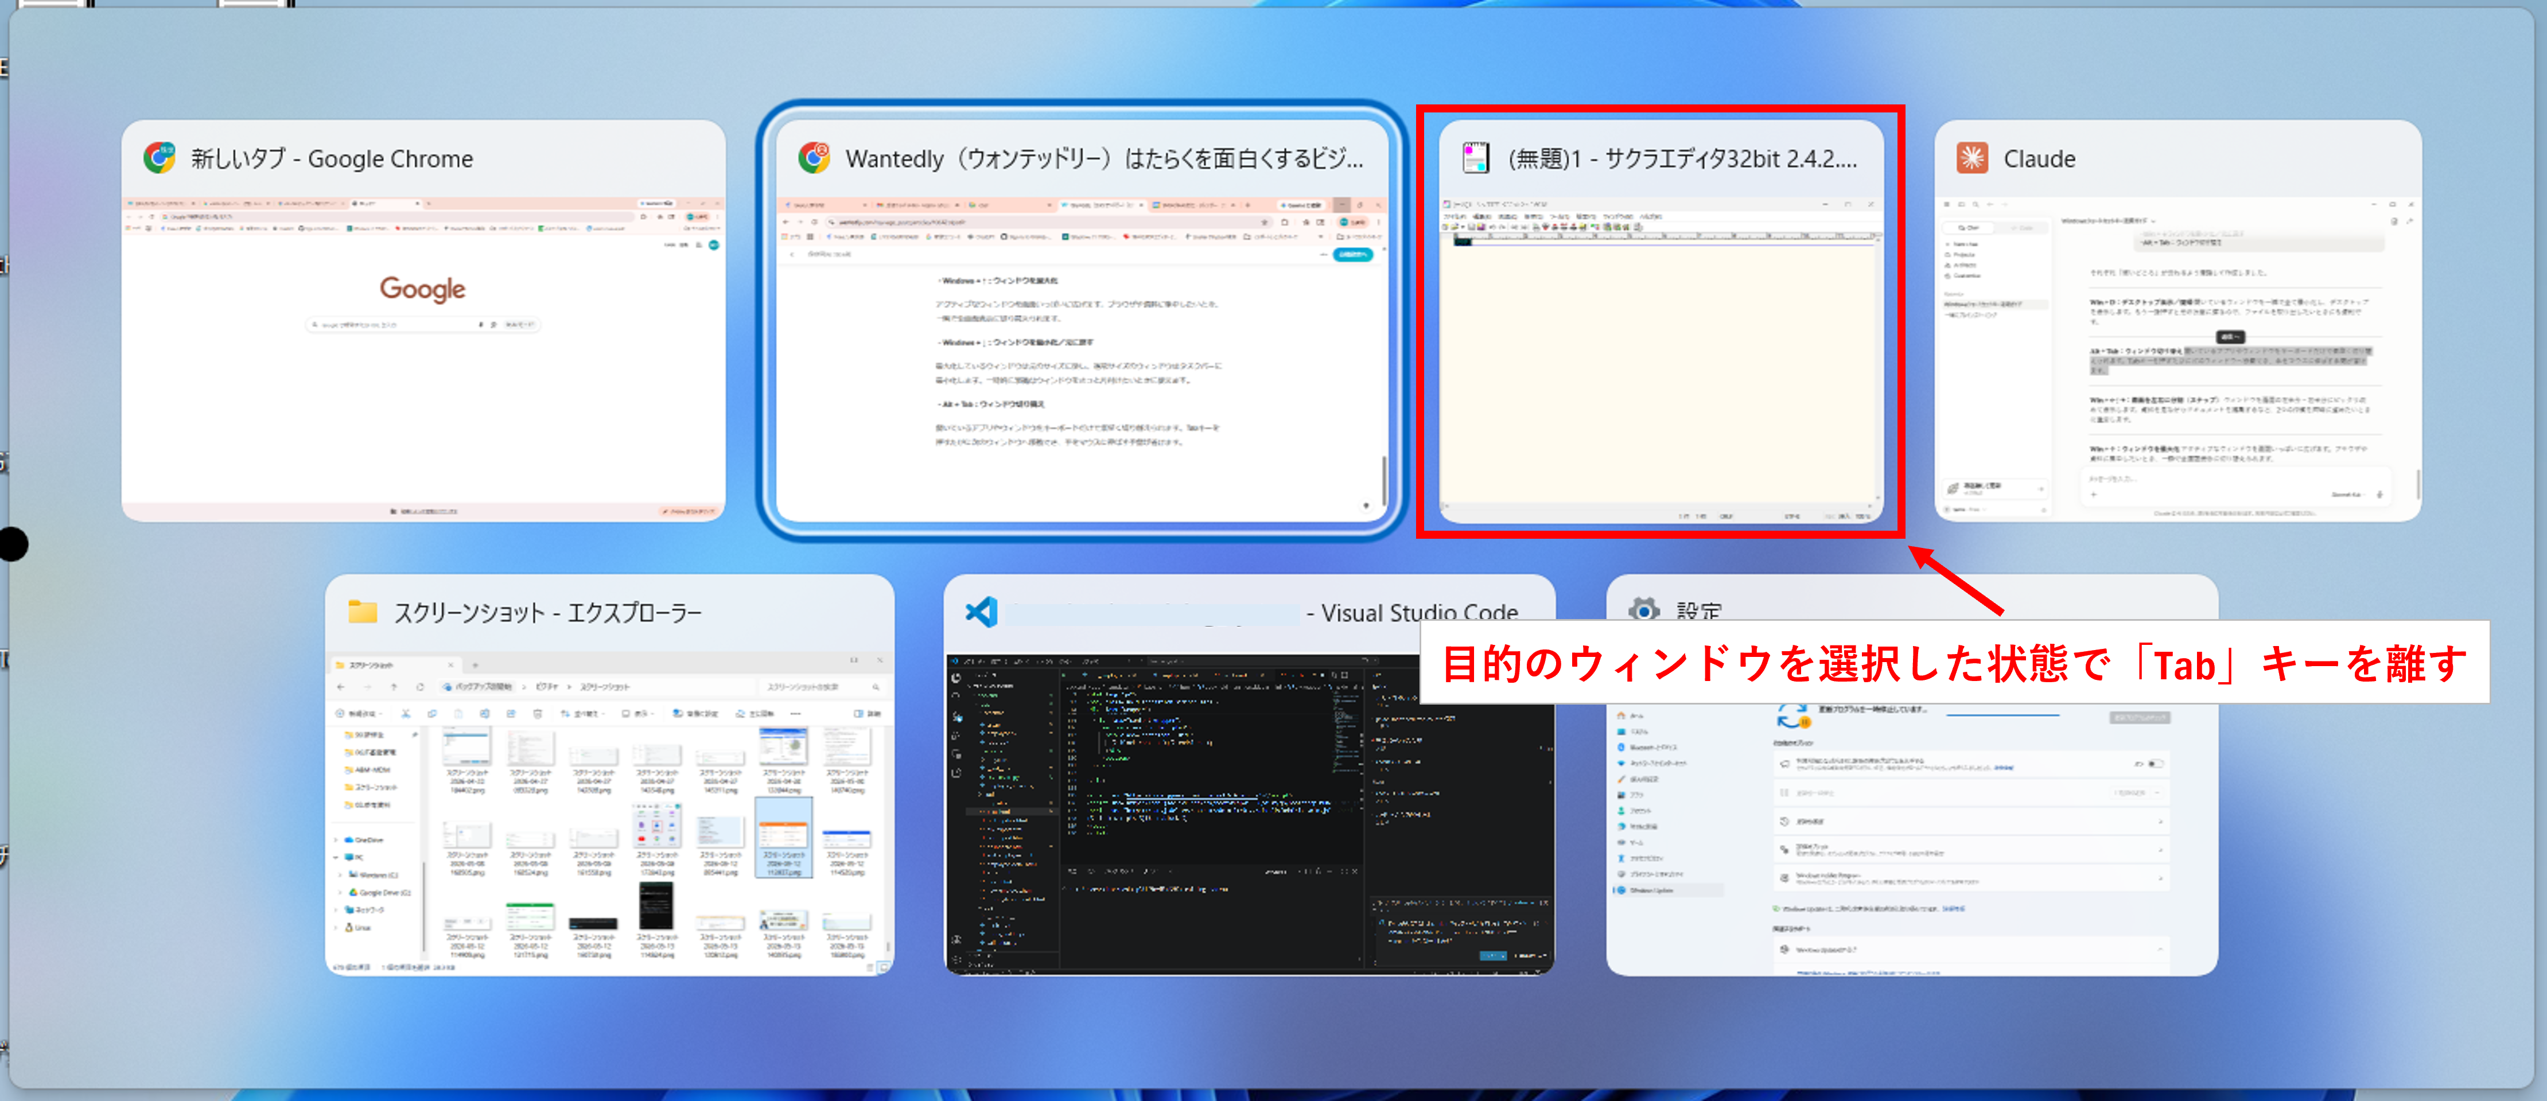Click the yellow folder icon for スクリーンショット
This screenshot has height=1101, width=2547.
click(x=362, y=612)
